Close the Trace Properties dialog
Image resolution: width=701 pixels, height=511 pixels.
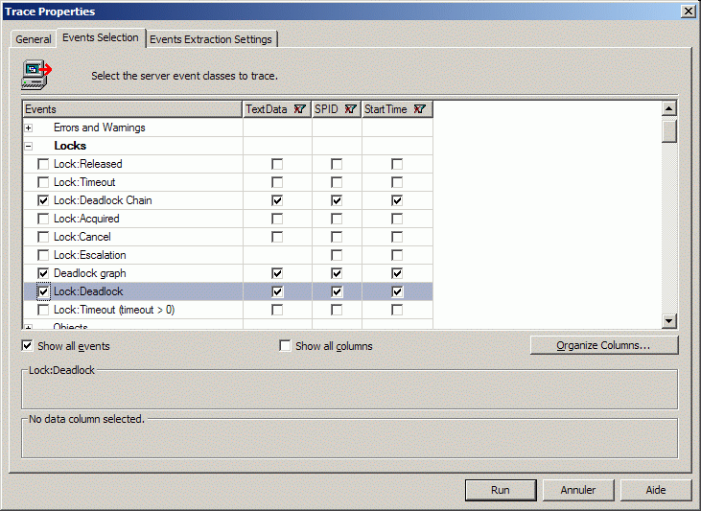point(687,11)
